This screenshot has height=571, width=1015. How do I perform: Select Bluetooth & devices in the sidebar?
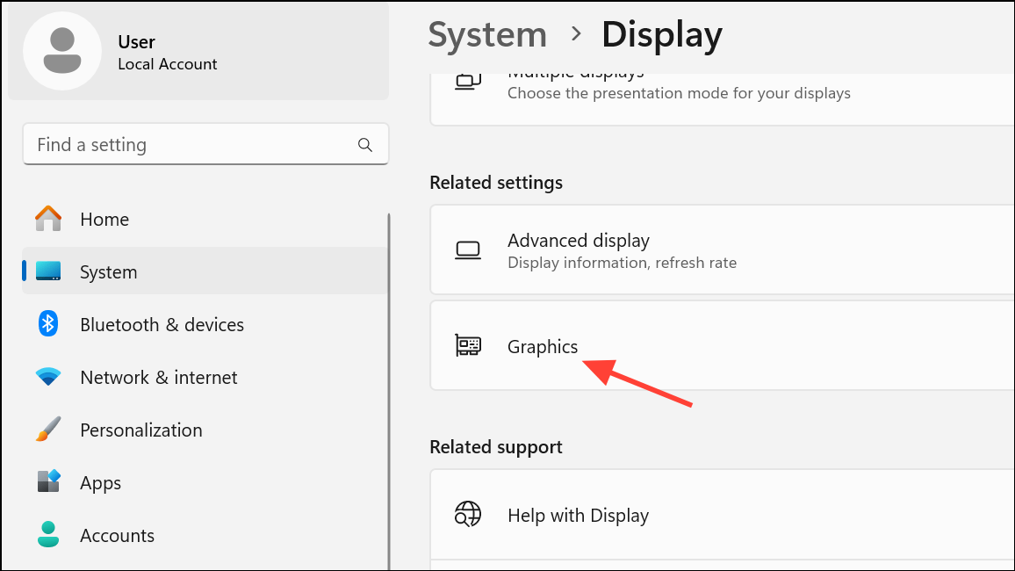click(x=162, y=324)
